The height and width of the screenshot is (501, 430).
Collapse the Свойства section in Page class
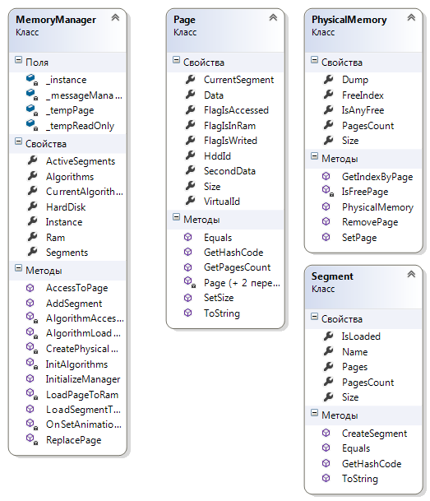(x=176, y=60)
